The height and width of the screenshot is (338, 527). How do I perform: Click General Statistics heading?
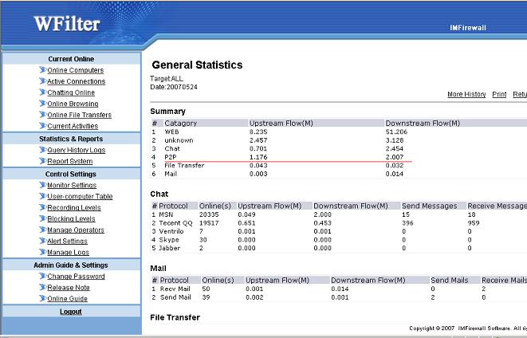coord(197,65)
